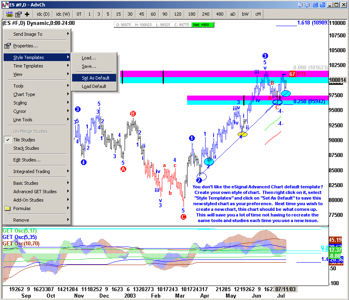349x300 pixels.
Task: Click the (ES #F,D) Dynamic symbol title
Action: pyautogui.click(x=39, y=23)
